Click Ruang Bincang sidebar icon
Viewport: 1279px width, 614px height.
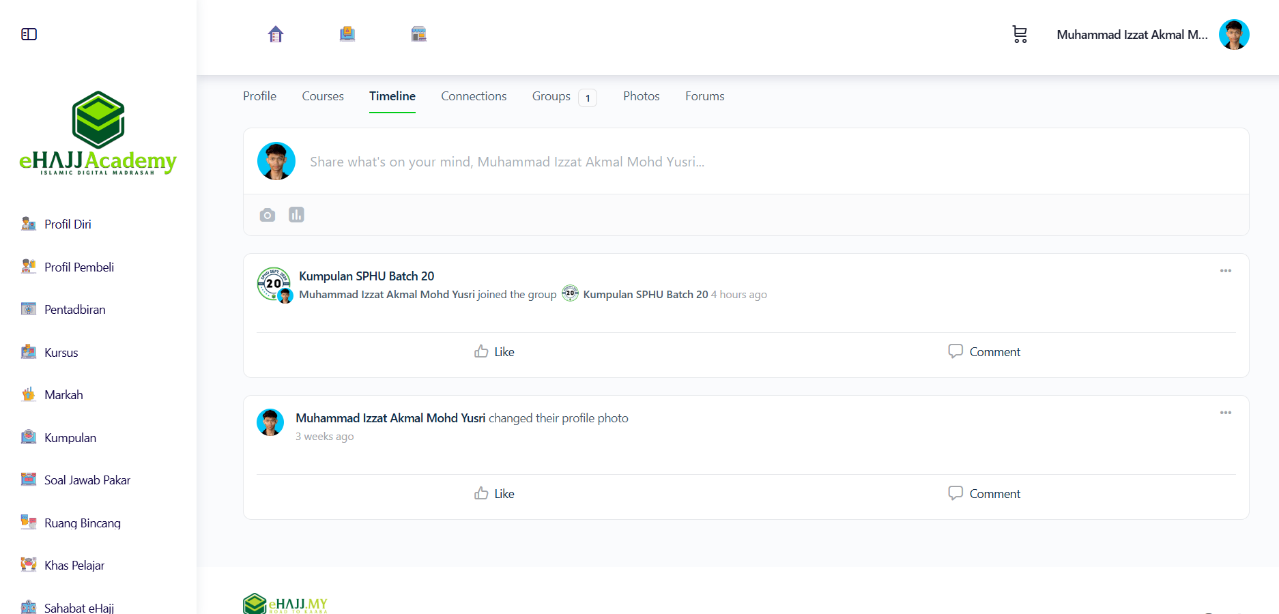[x=29, y=523]
